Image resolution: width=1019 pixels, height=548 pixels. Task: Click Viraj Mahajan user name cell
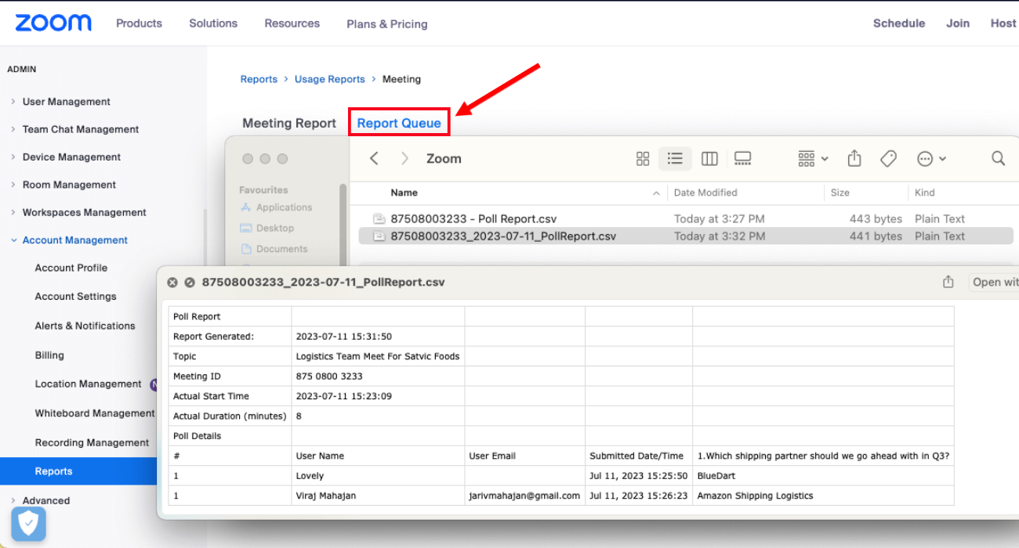tap(378, 496)
